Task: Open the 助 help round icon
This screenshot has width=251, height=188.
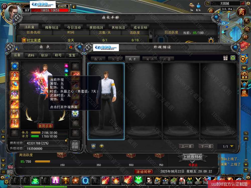Action: click(245, 37)
